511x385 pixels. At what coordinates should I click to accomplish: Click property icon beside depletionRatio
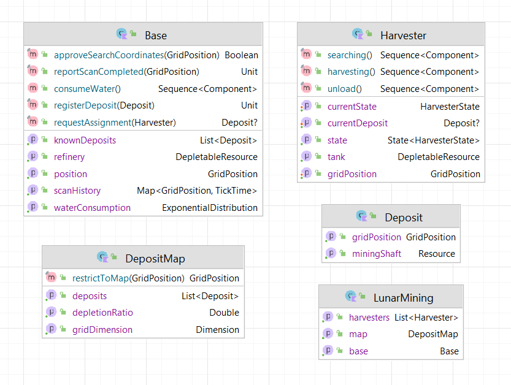click(51, 312)
